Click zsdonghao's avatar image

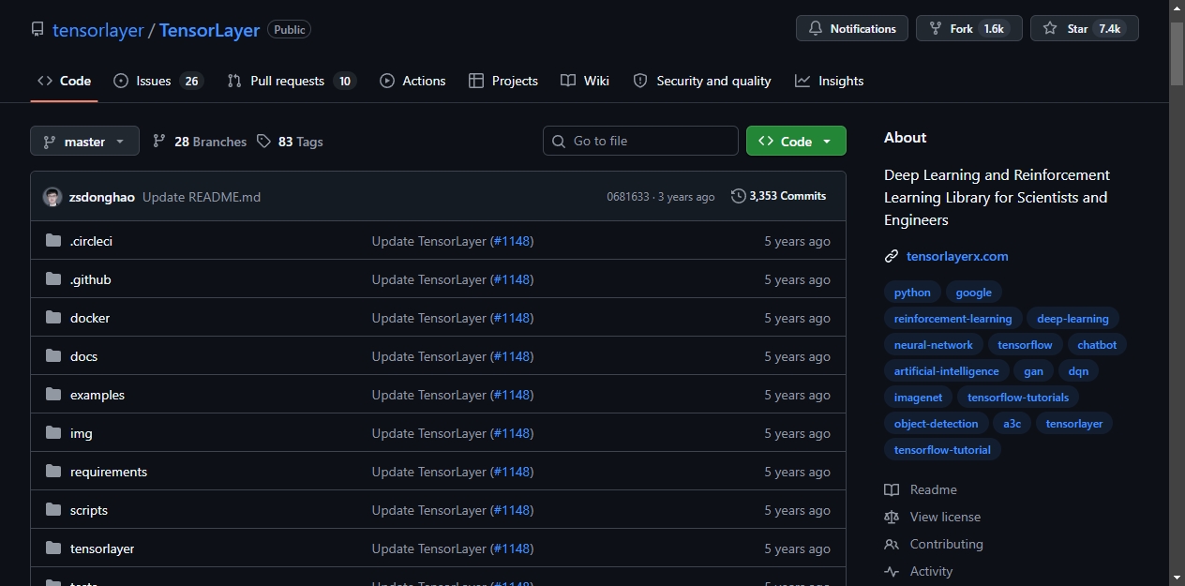pos(52,197)
